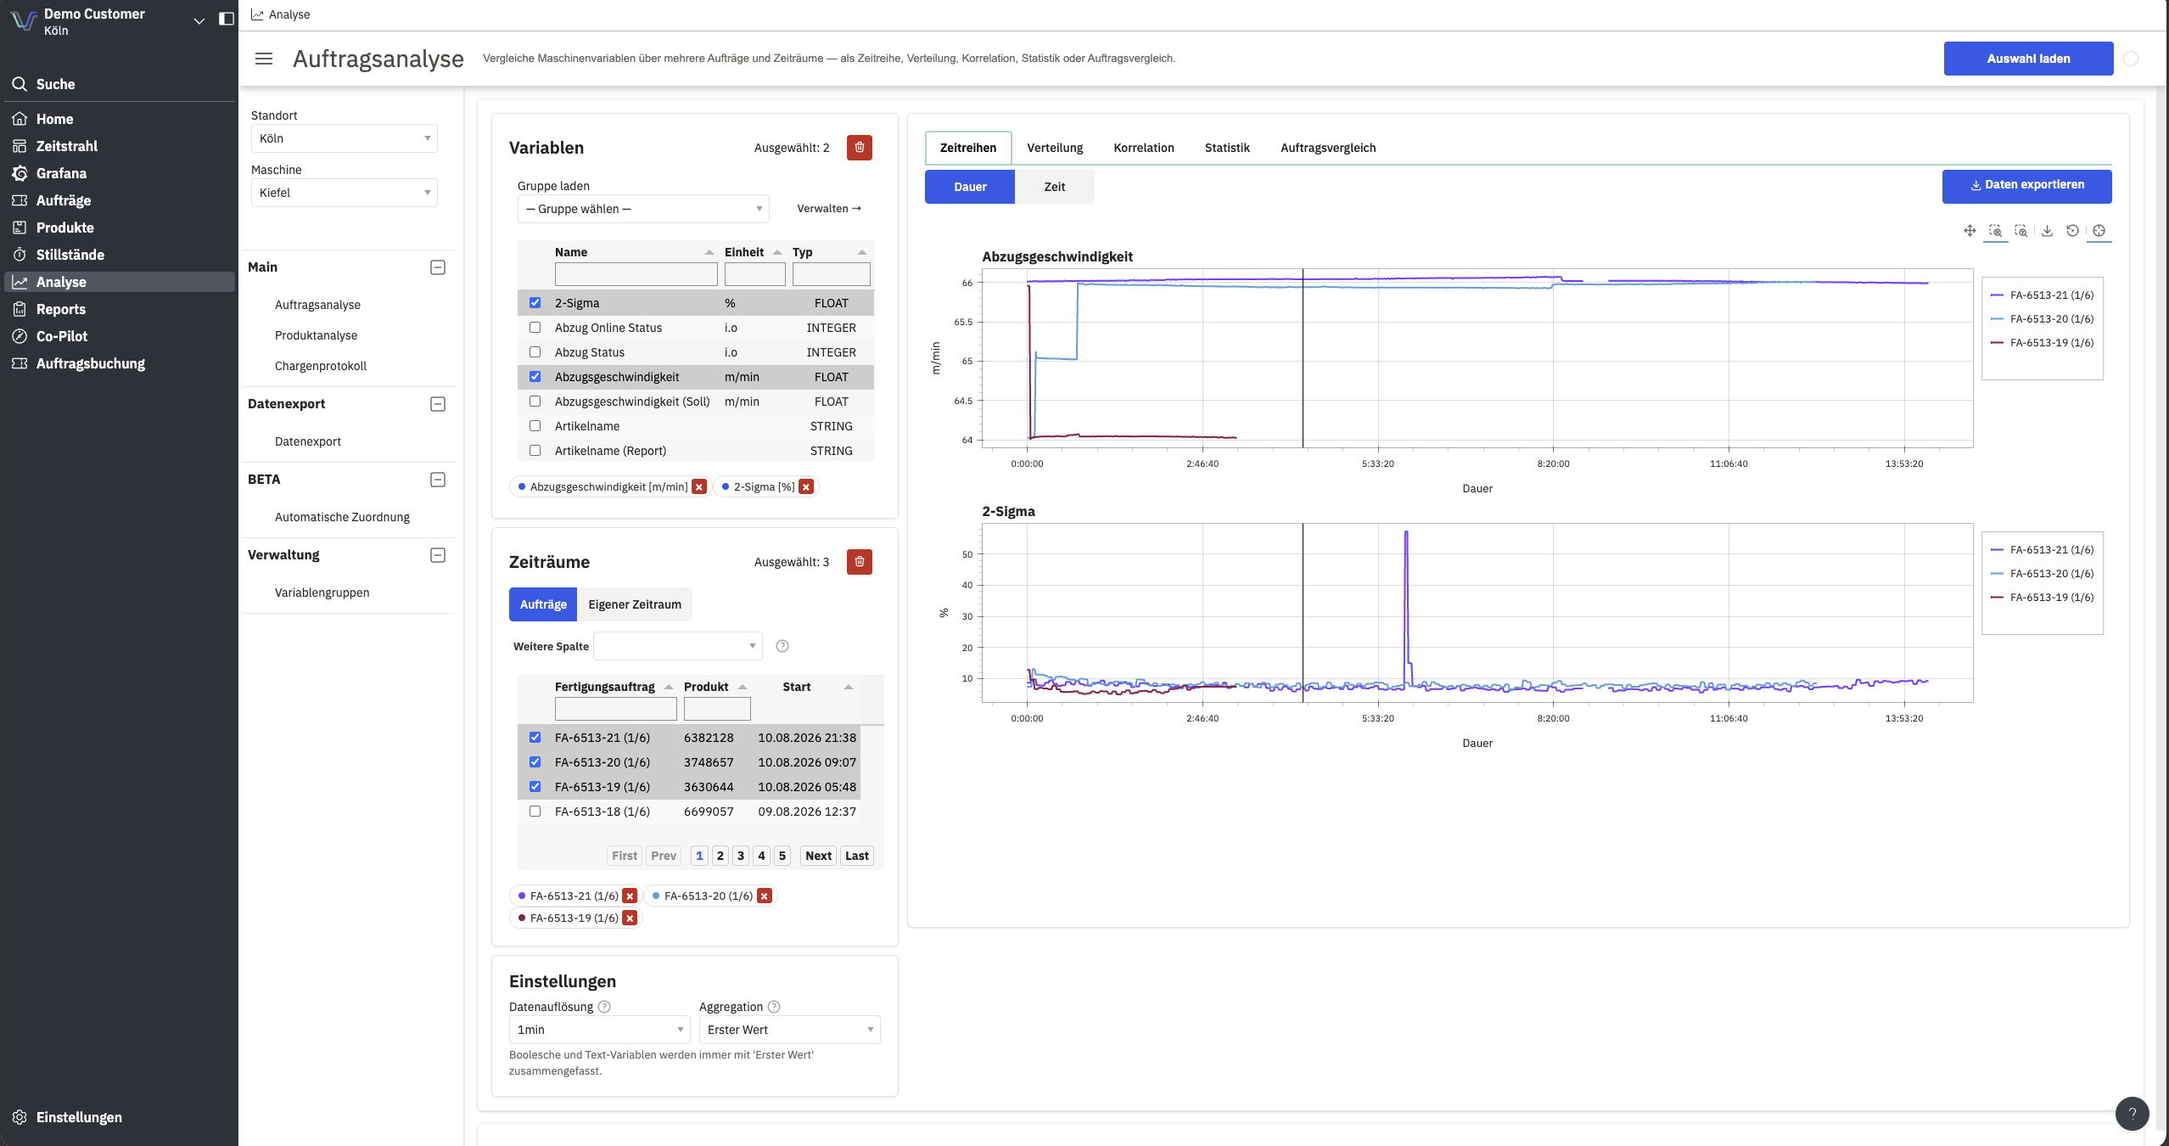Screen dimensions: 2169x1146
Task: Open the Maschine dropdown showing Kiefel
Action: click(x=345, y=194)
